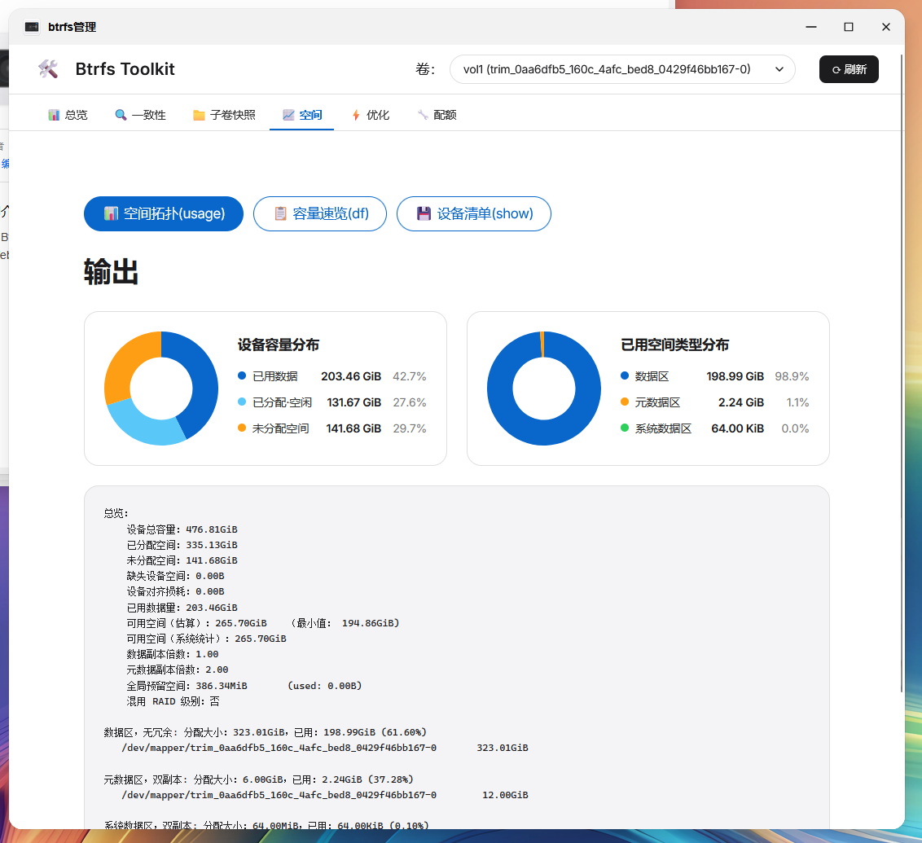
Task: Click the 已用空间类型分布 card title
Action: tap(674, 345)
